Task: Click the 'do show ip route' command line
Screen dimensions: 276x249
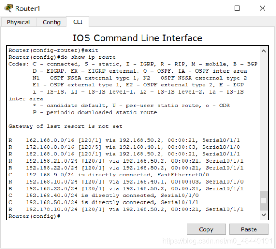Action: pos(62,57)
